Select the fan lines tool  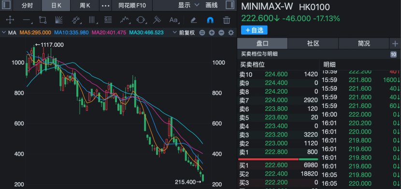coord(59,20)
